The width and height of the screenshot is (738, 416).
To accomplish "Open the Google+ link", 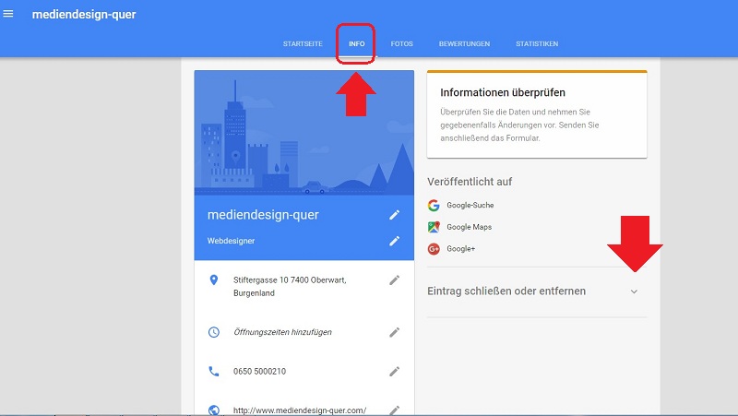I will [460, 248].
